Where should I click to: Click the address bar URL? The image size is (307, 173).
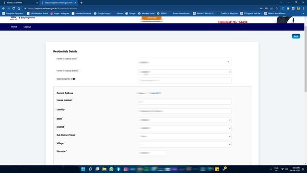pos(52,9)
